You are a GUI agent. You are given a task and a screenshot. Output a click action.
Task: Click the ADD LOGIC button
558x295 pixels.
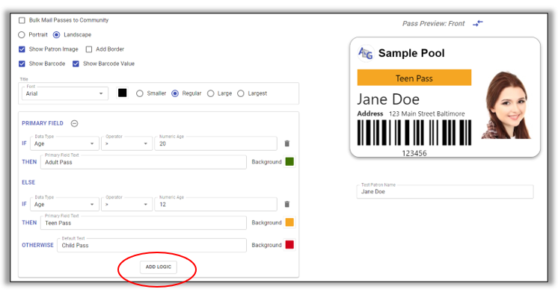click(x=159, y=267)
